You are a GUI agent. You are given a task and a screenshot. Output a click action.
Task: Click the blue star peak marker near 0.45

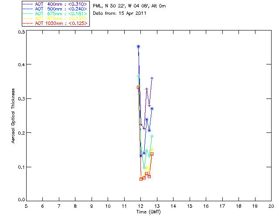coord(138,47)
